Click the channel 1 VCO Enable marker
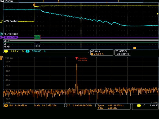 (x=1, y=21)
